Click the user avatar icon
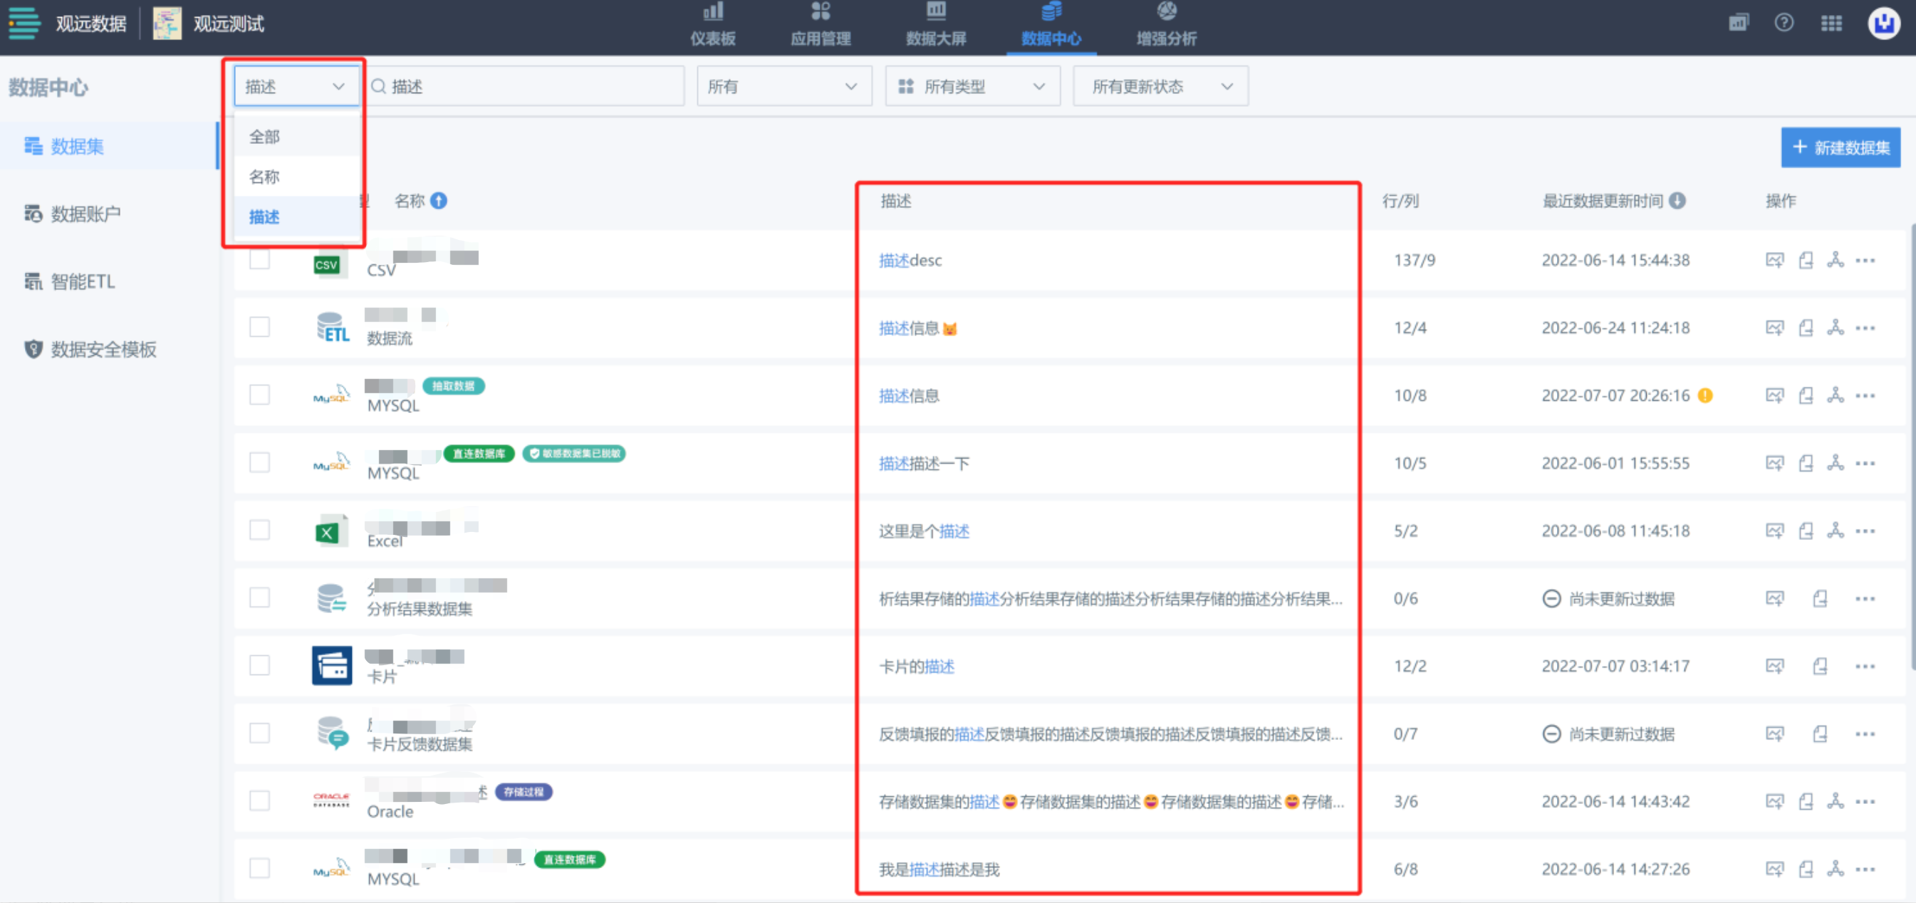 1883,23
